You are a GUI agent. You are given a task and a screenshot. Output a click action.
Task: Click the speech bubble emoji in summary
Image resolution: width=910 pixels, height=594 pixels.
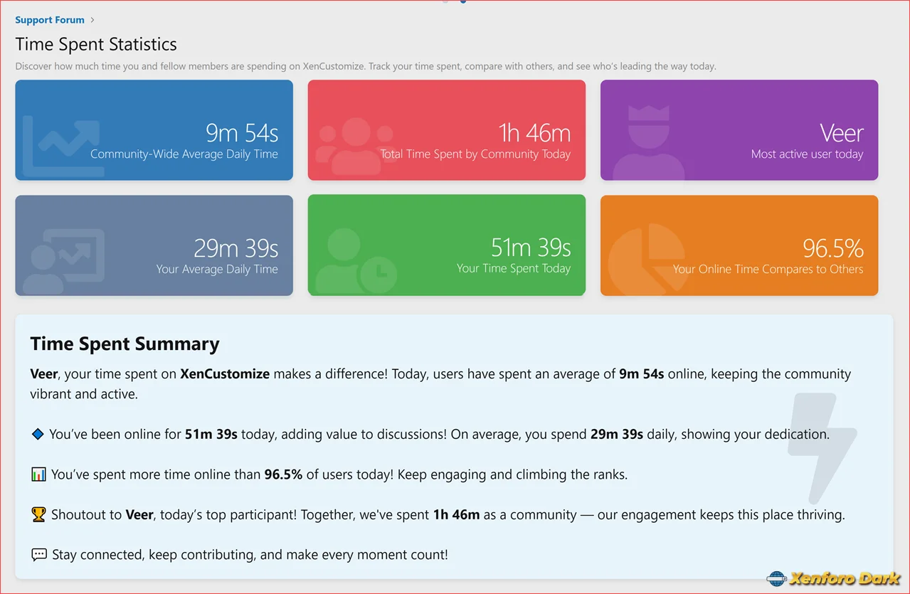tap(38, 555)
